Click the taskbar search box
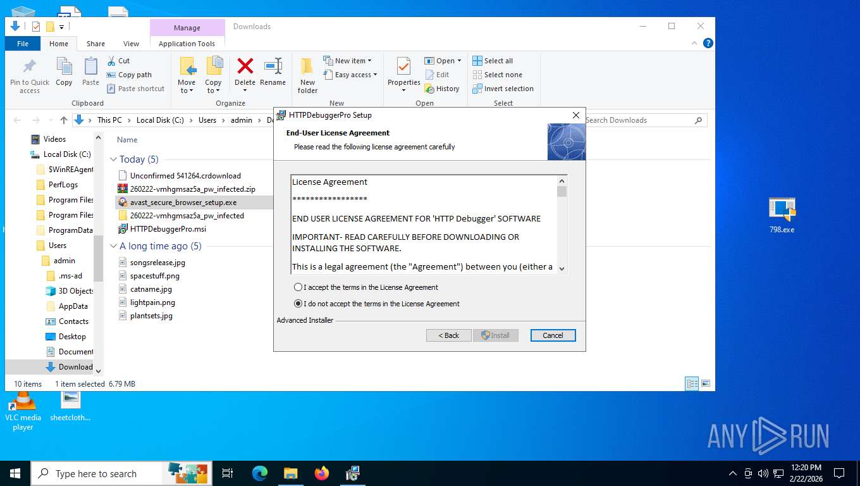Image resolution: width=860 pixels, height=486 pixels. tap(96, 473)
